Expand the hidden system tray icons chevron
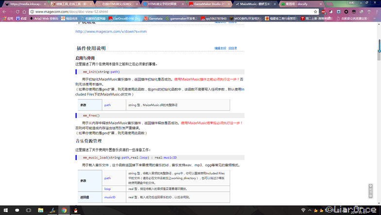Screen dimensions: 381x215 (310, 210)
